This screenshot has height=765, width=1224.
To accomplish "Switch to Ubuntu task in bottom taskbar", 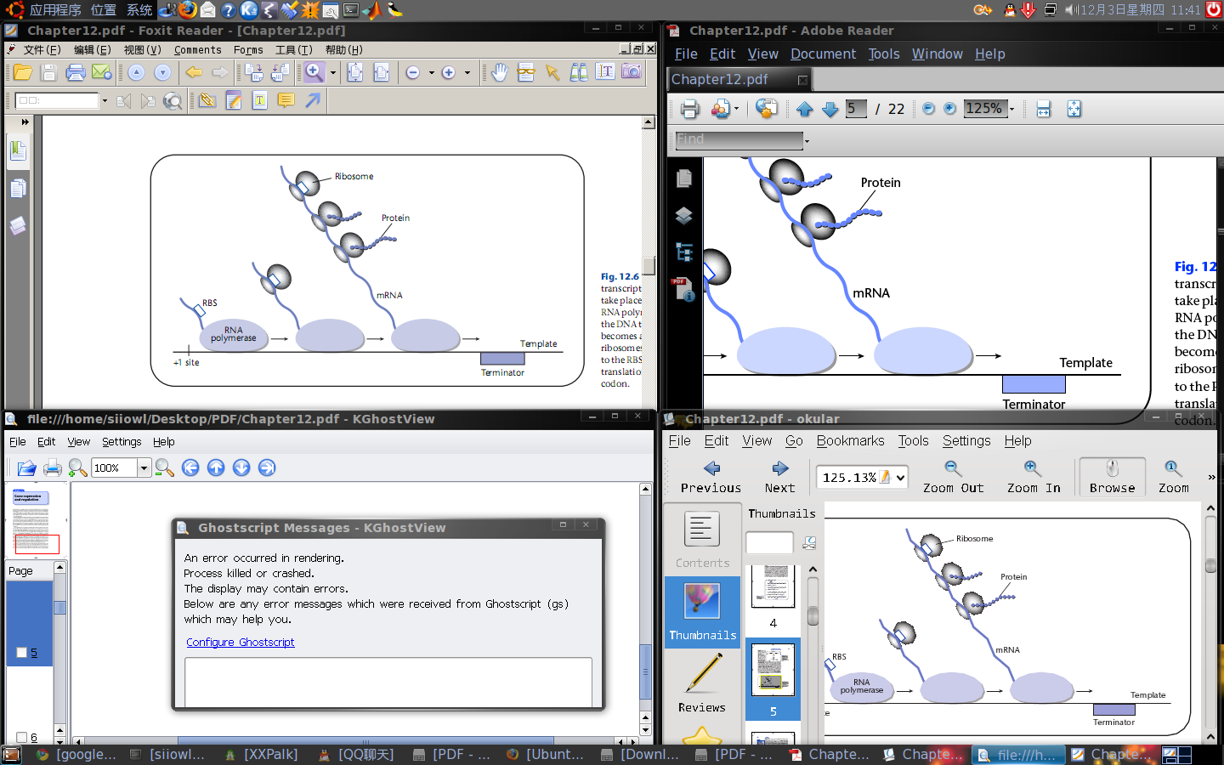I will [x=546, y=754].
